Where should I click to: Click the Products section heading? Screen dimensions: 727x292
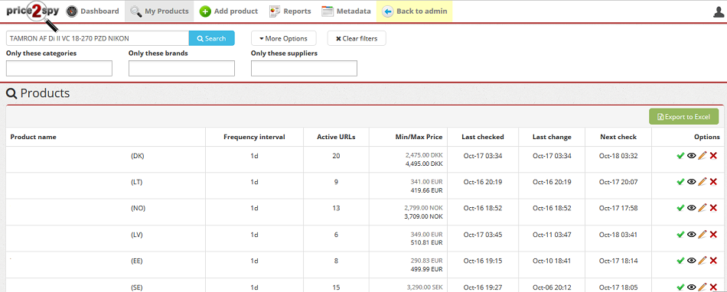[x=38, y=93]
